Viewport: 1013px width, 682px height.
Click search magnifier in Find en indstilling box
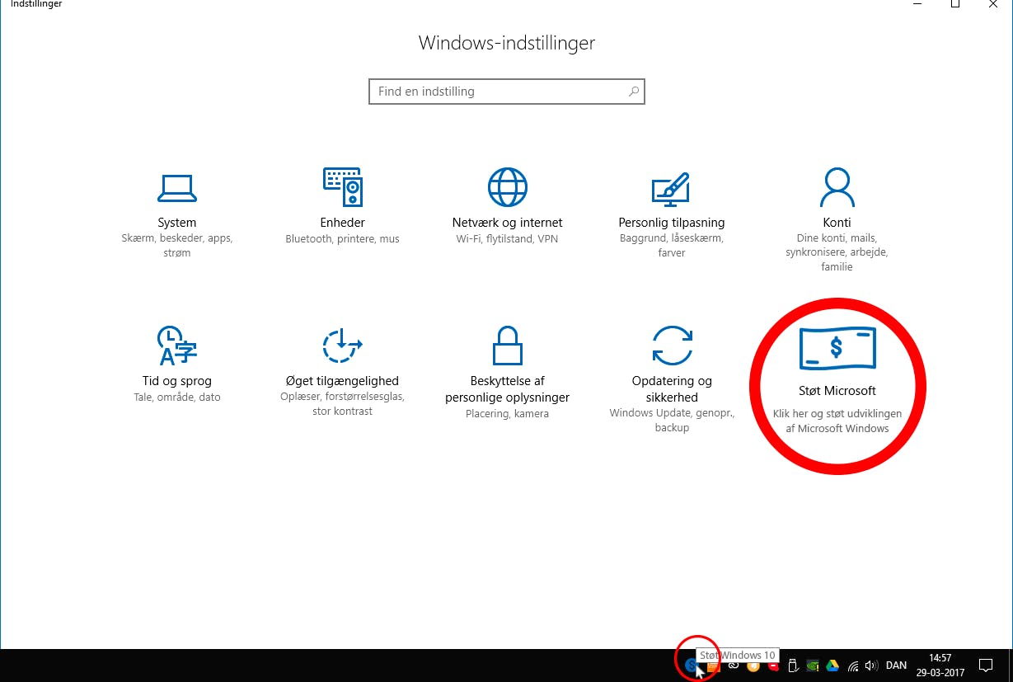(633, 92)
